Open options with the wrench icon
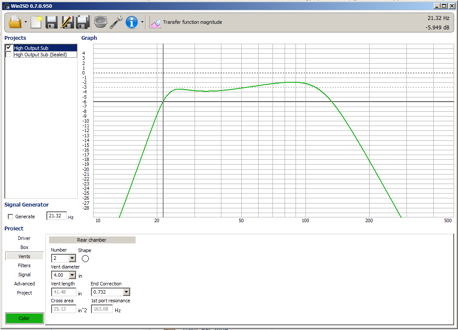Image resolution: width=458 pixels, height=330 pixels. click(116, 22)
